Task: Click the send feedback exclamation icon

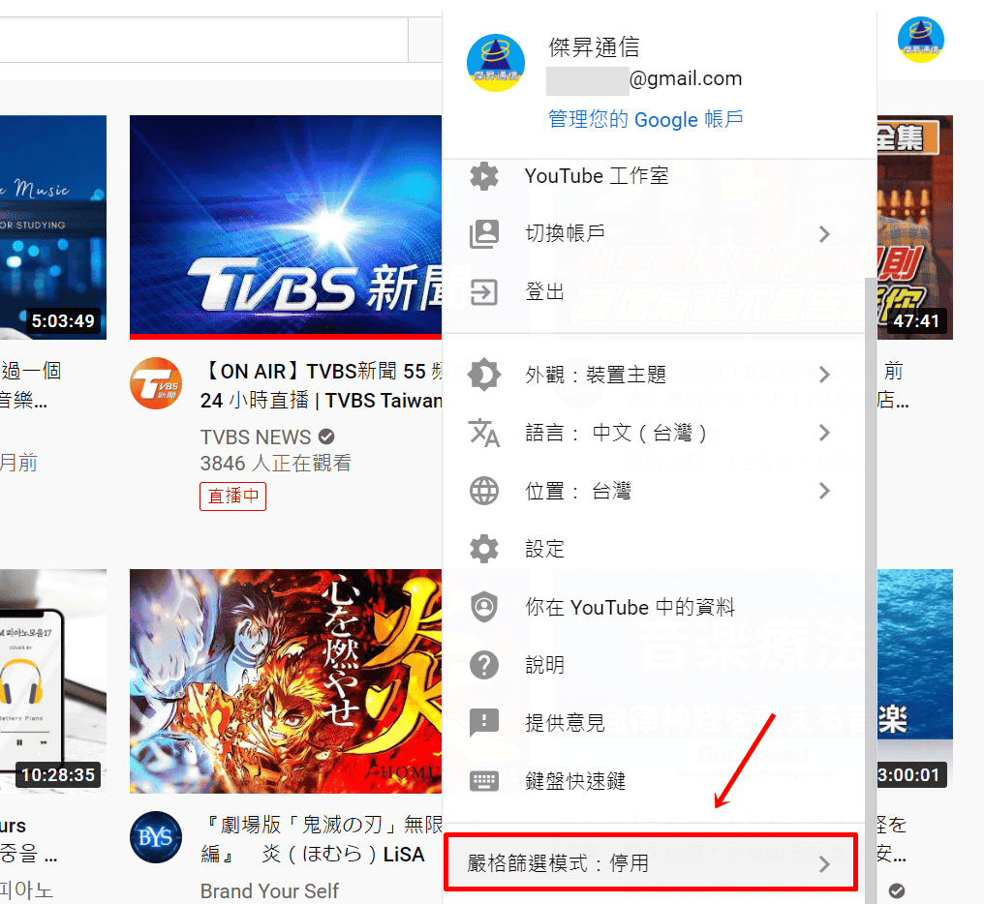Action: click(484, 723)
